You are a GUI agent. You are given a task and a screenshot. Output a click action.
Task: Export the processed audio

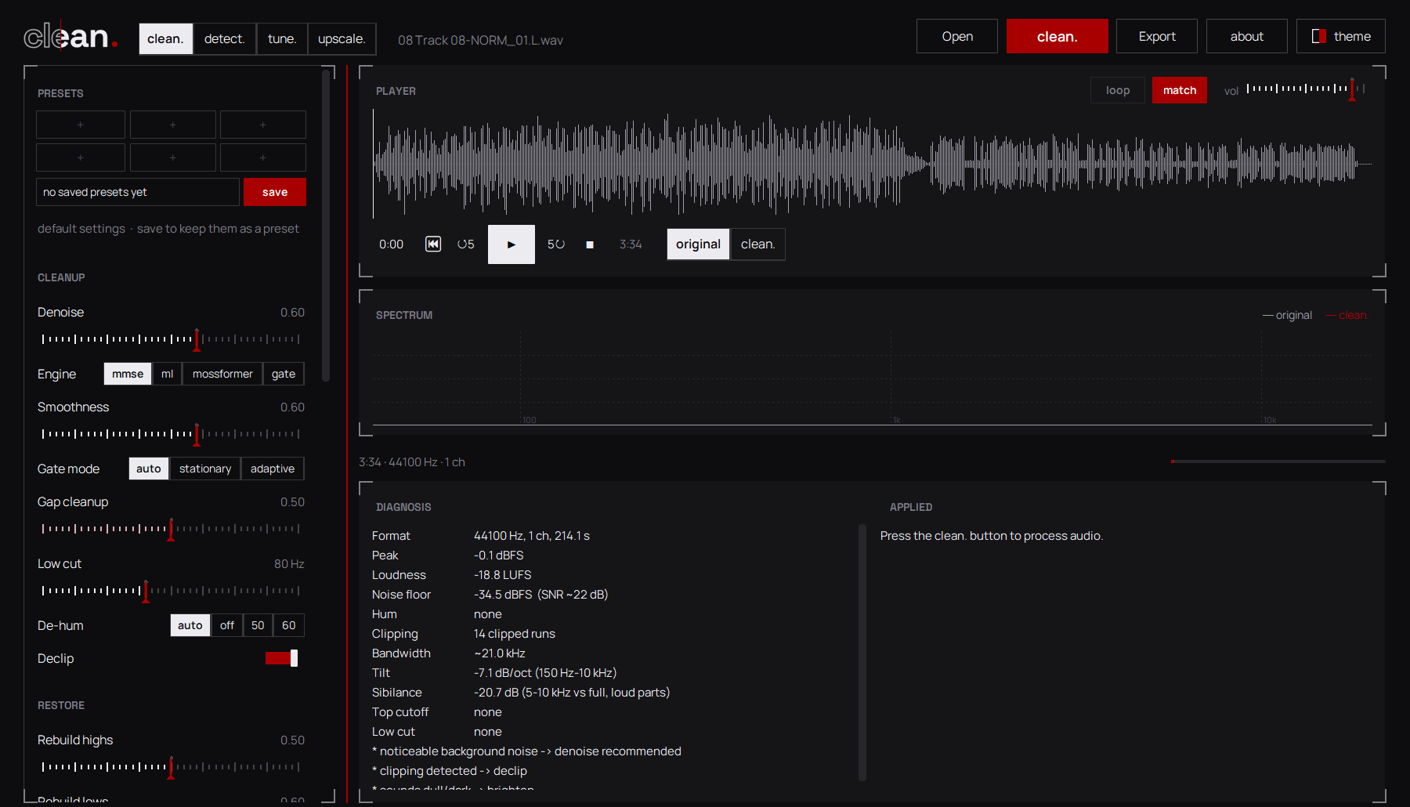click(x=1157, y=36)
